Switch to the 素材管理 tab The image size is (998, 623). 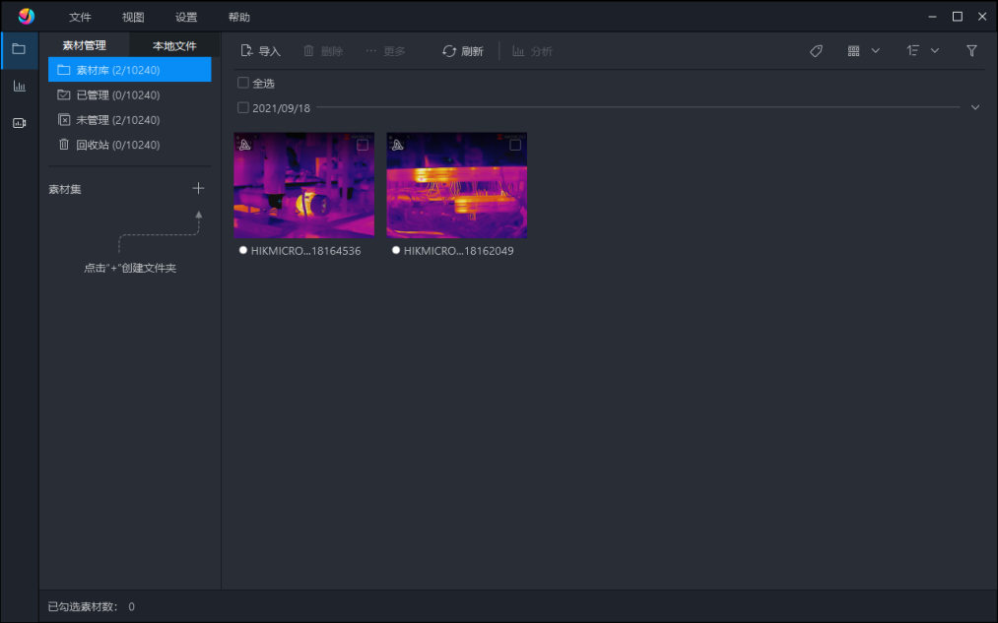[x=85, y=45]
